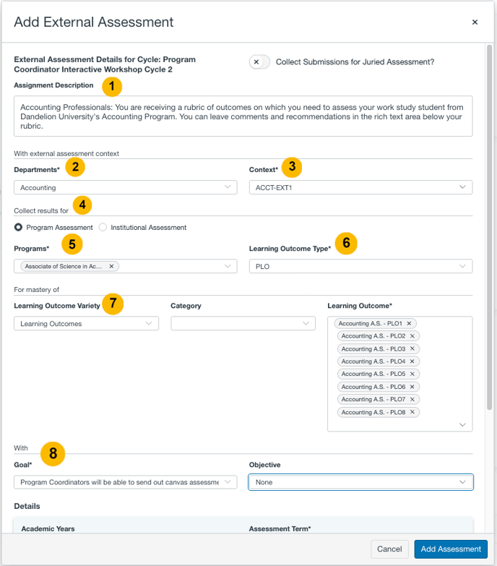This screenshot has width=497, height=566.
Task: Open the Departments dropdown showing Accounting
Action: click(126, 187)
